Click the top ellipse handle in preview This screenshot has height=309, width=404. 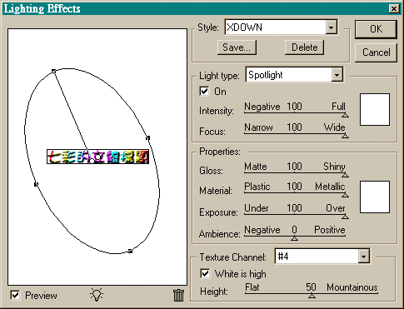[53, 71]
